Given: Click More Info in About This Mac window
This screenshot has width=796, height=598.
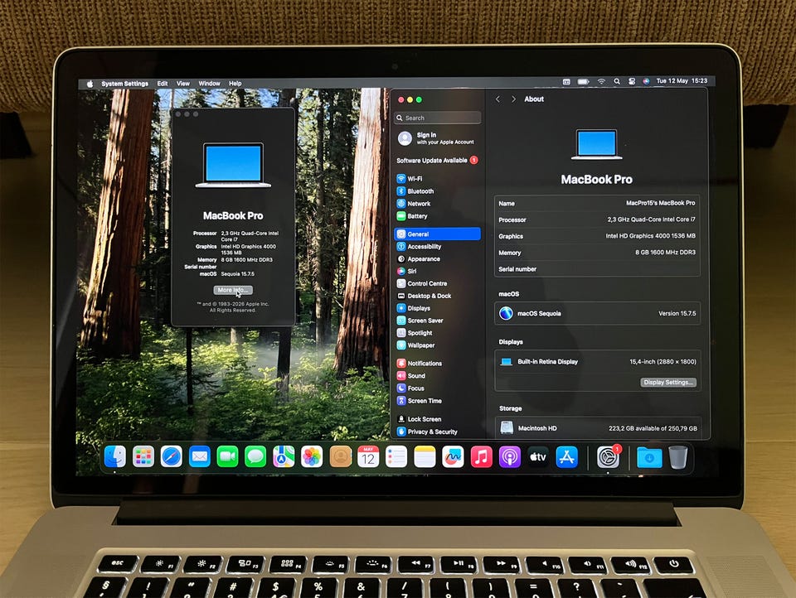Looking at the screenshot, I should click(233, 290).
